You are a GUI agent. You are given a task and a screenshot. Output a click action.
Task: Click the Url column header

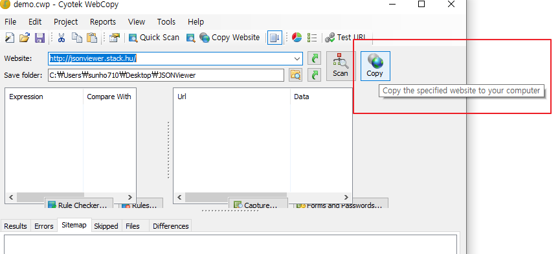(x=232, y=97)
